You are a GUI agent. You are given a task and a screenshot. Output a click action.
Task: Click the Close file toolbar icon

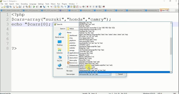click(x=14, y=7)
